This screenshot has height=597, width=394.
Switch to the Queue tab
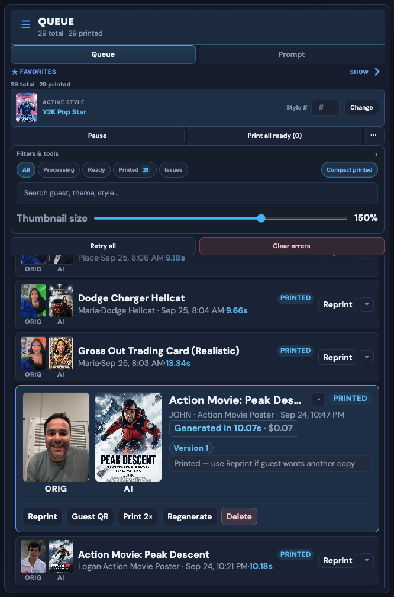pos(103,54)
